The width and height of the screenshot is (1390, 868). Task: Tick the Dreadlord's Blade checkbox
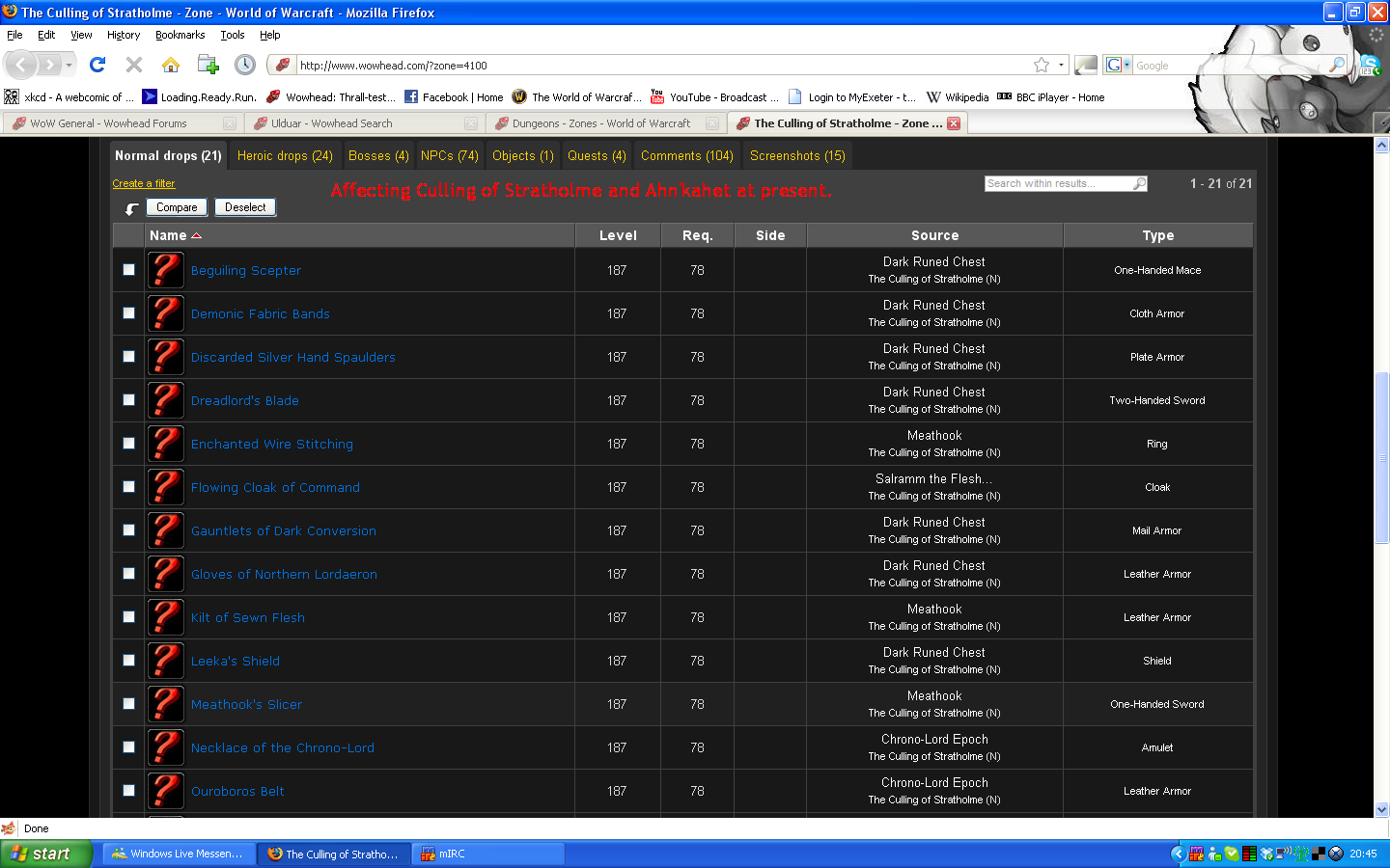129,400
